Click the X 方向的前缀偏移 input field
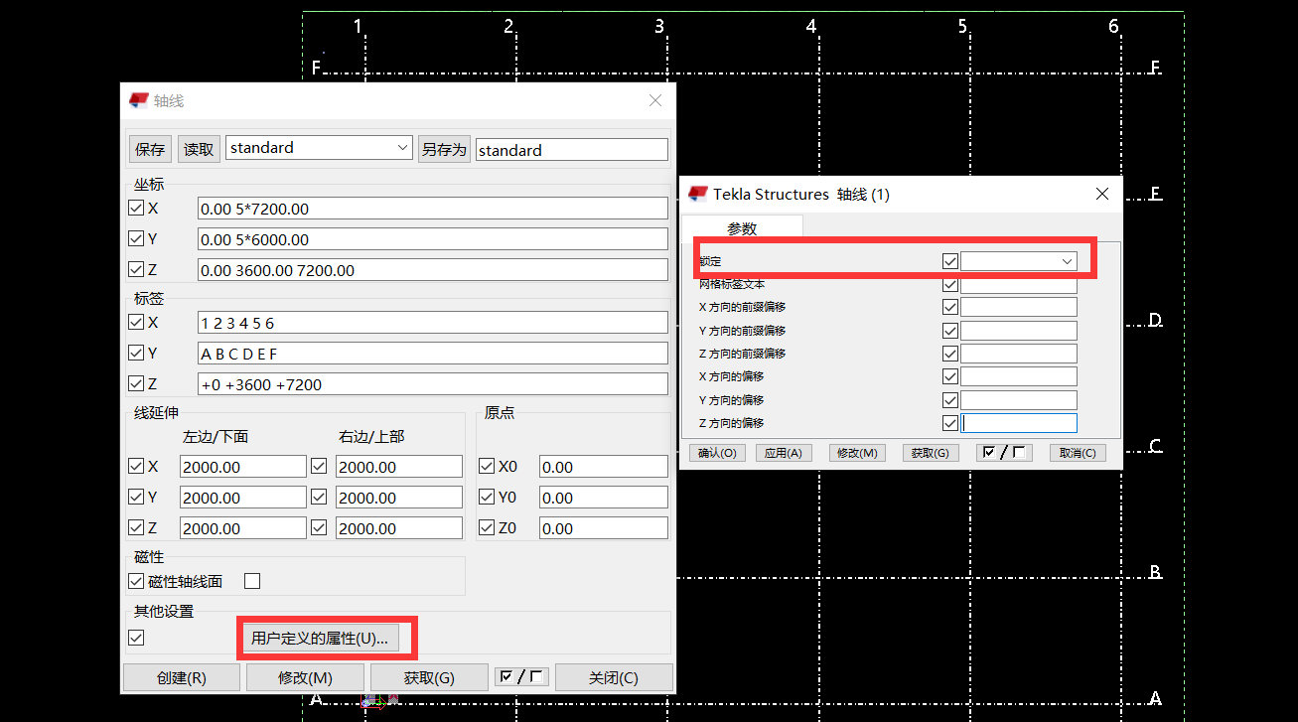 pos(1019,307)
